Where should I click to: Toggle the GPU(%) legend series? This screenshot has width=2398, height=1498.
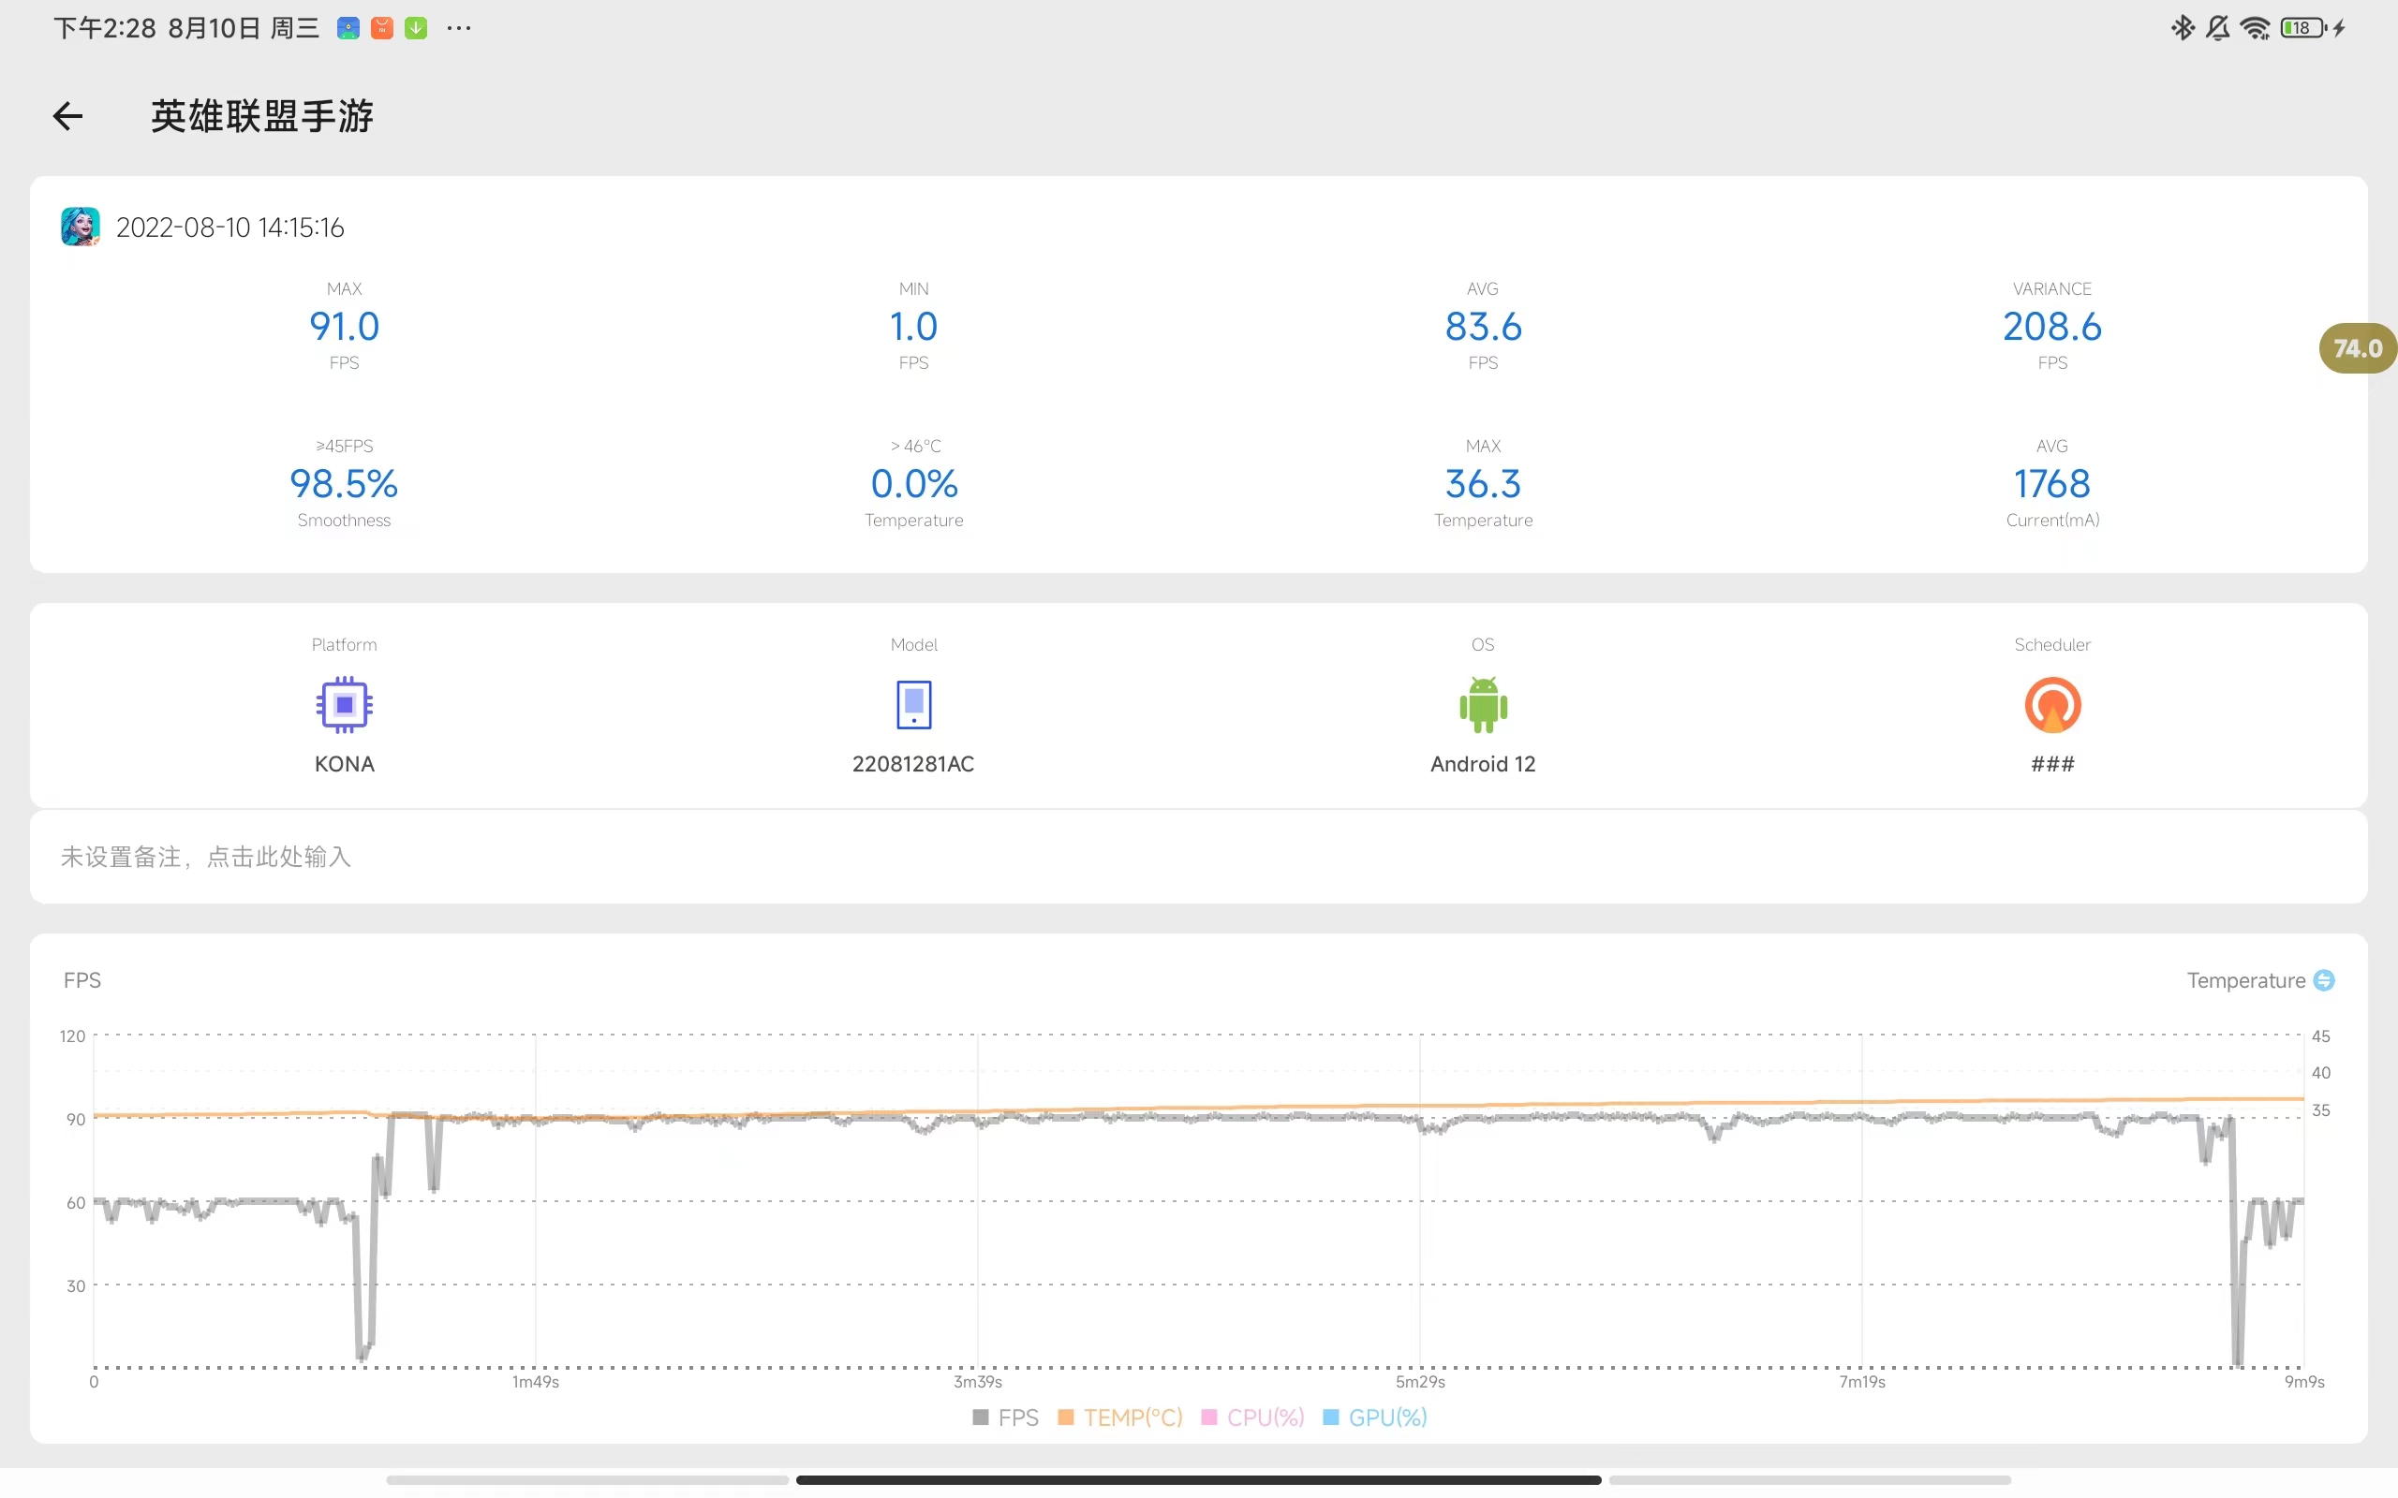coord(1375,1417)
